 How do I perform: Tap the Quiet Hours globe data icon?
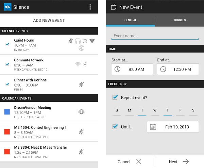(82, 48)
